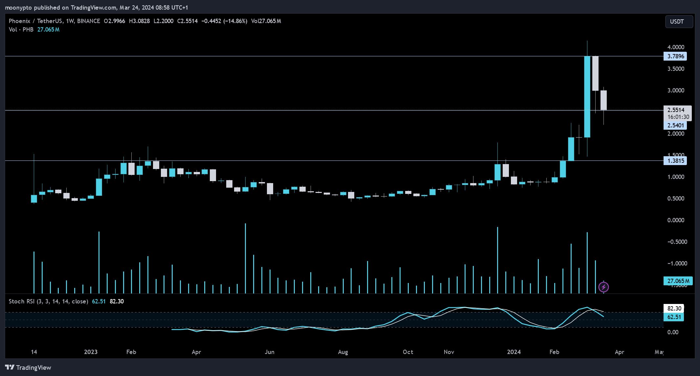Click the 3.0000 price axis label
The width and height of the screenshot is (700, 376).
coord(676,90)
